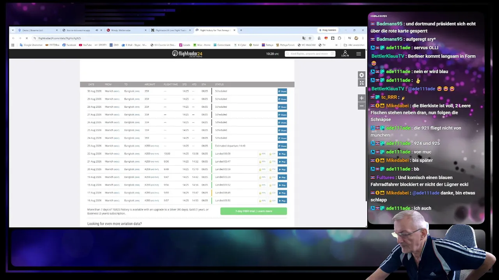Screen dimensions: 499x280
Task: Open the Wise - Home bookmark
Action: 202,45
